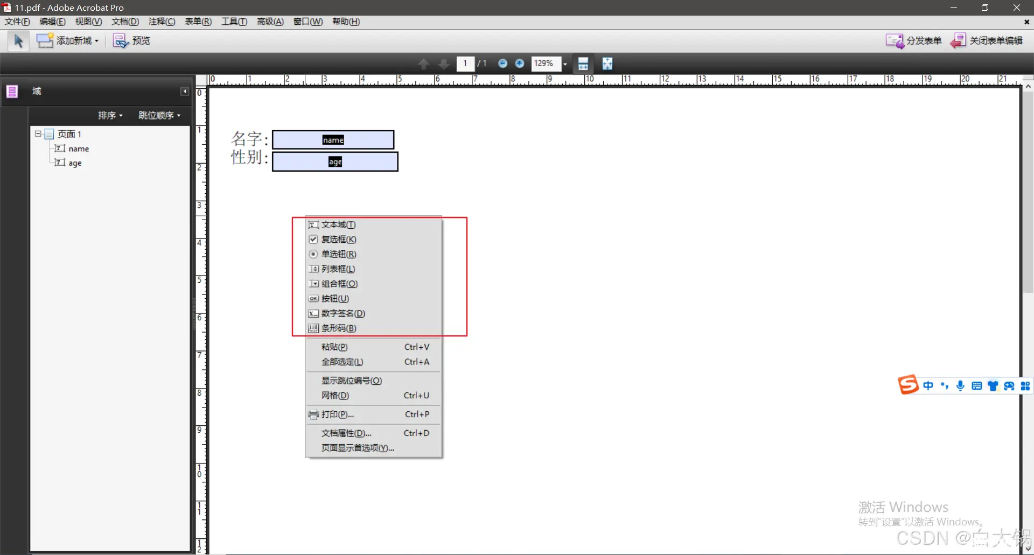Choose 列表框(L) list box menu item
The image size is (1034, 555).
click(373, 269)
